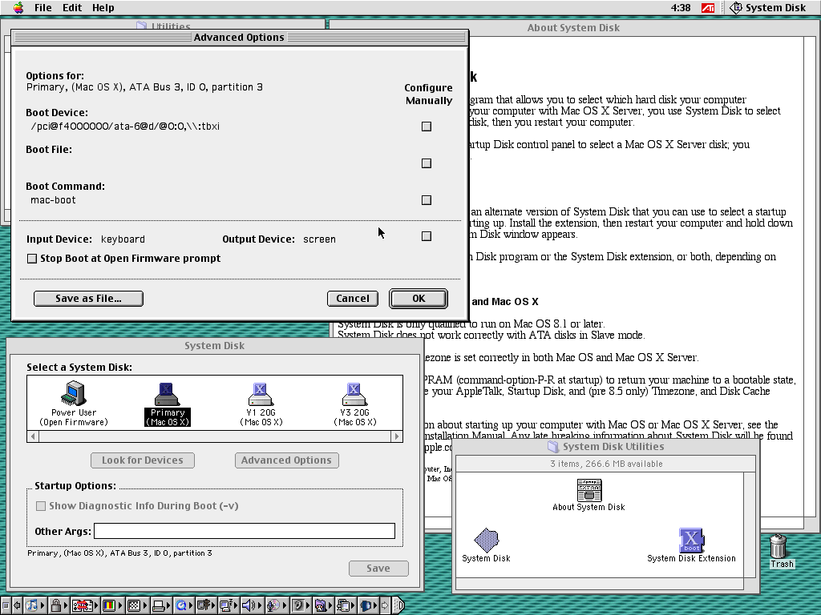Screen dimensions: 821x615
Task: Select the Power User (Open Firmware) disk icon
Action: pos(73,404)
